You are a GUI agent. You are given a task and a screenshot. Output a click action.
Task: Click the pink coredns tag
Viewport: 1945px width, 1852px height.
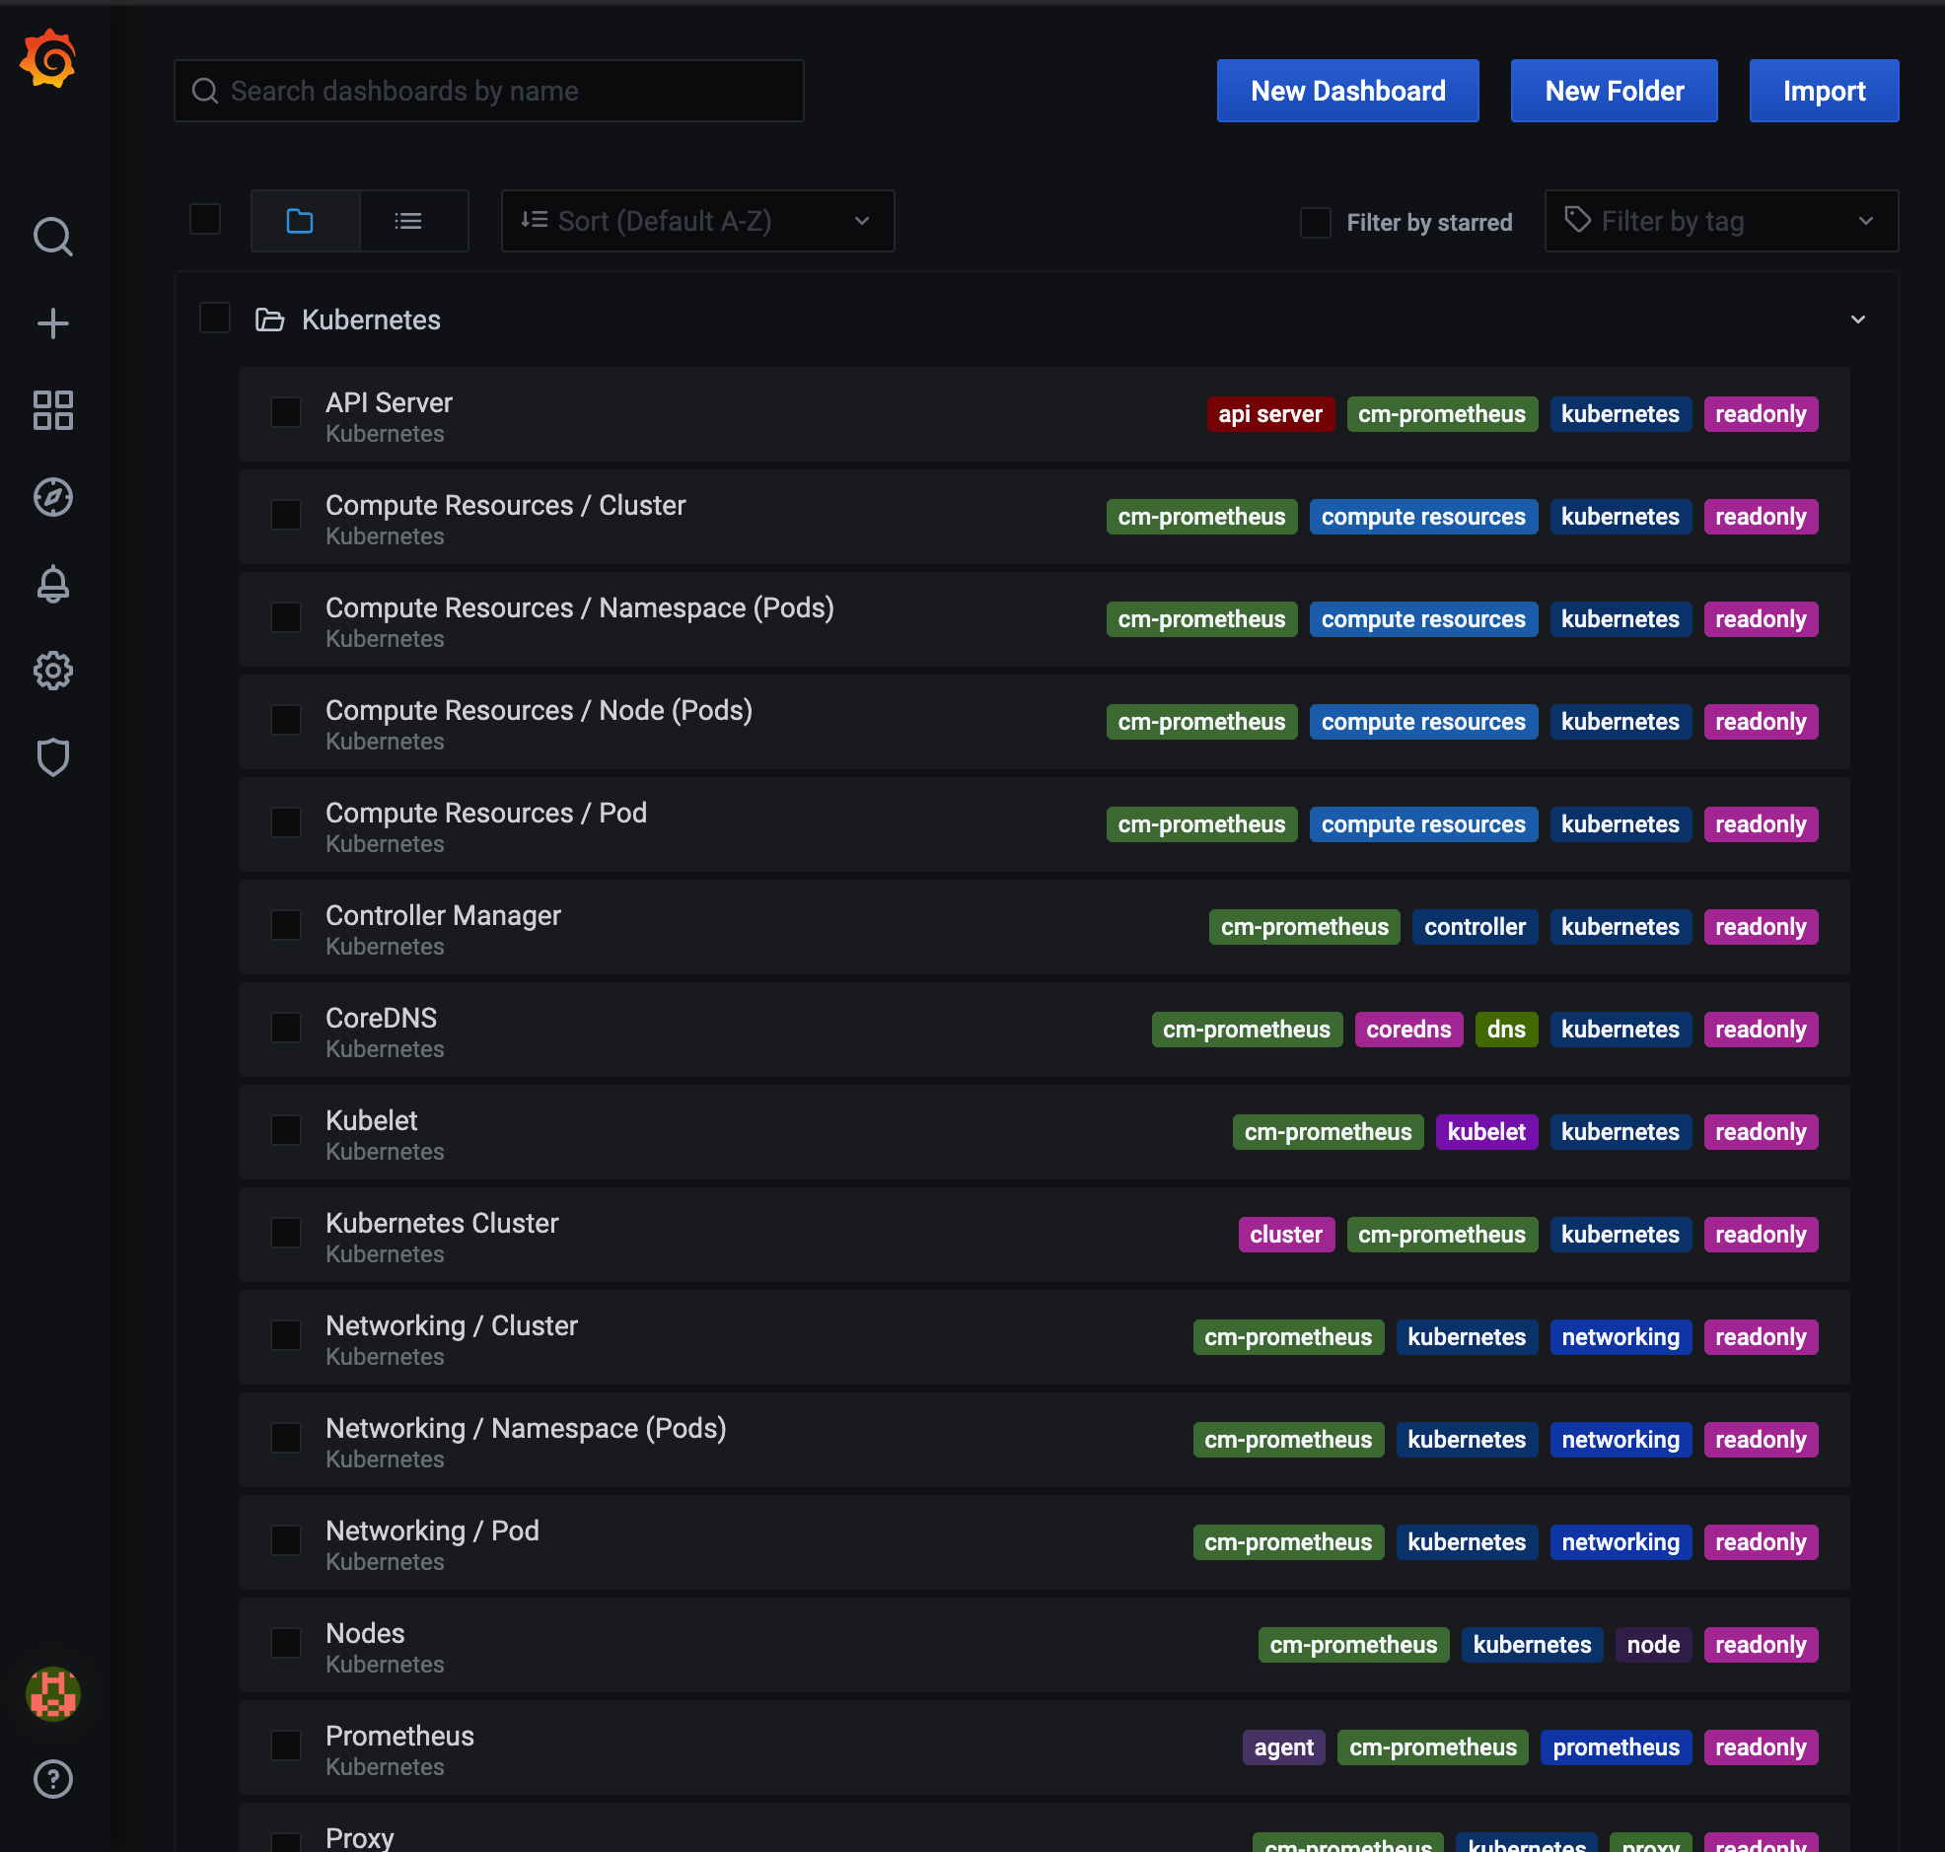coord(1408,1030)
